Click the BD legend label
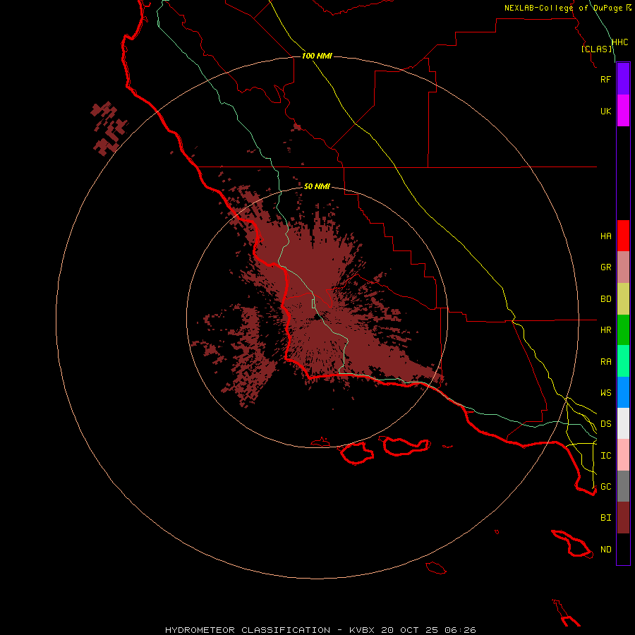 pos(605,299)
